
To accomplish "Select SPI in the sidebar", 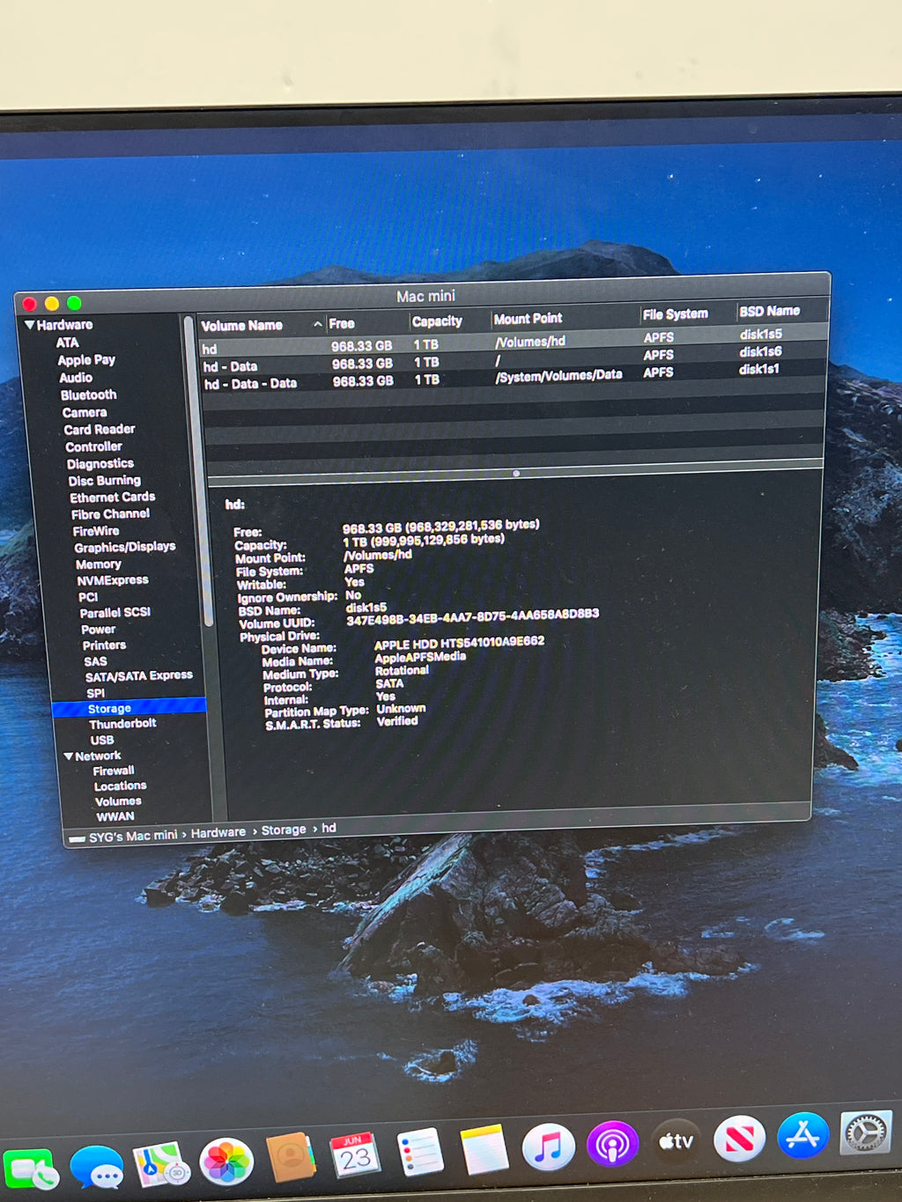I will tap(95, 693).
